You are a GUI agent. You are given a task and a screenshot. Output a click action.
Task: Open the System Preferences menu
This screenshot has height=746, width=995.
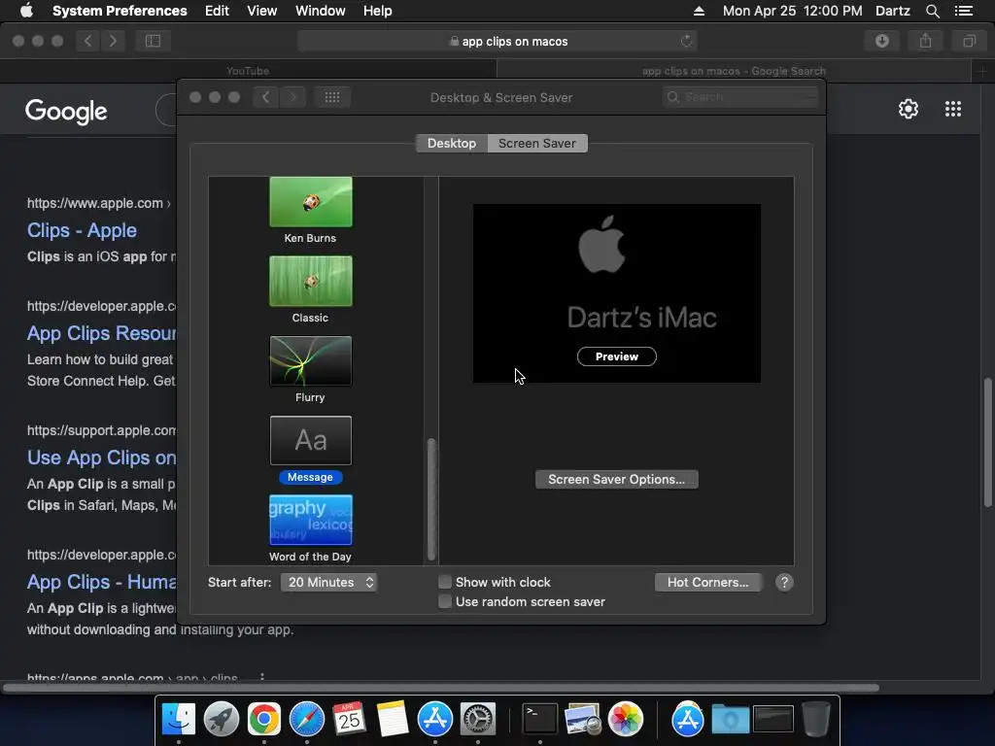pos(120,11)
